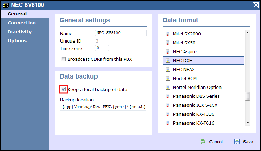This screenshot has width=261, height=151.
Task: Click the Nortel BCM format icon
Action: click(168, 78)
